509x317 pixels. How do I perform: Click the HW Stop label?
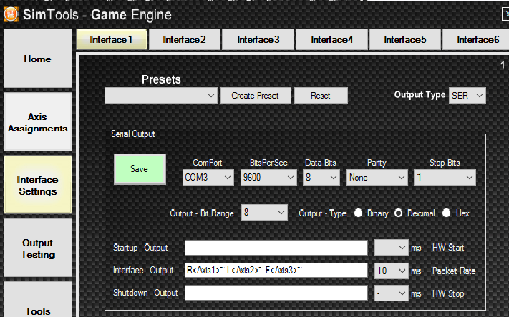click(x=448, y=293)
